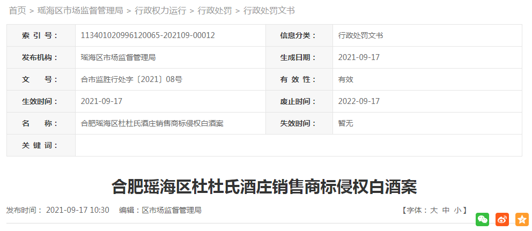Click the 有效性 label cell
The width and height of the screenshot is (532, 231).
tap(299, 79)
